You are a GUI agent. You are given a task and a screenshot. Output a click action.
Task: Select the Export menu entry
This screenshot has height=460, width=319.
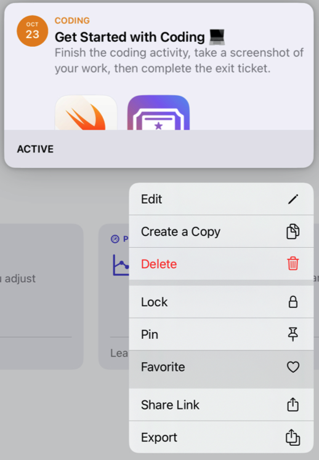tap(221, 437)
